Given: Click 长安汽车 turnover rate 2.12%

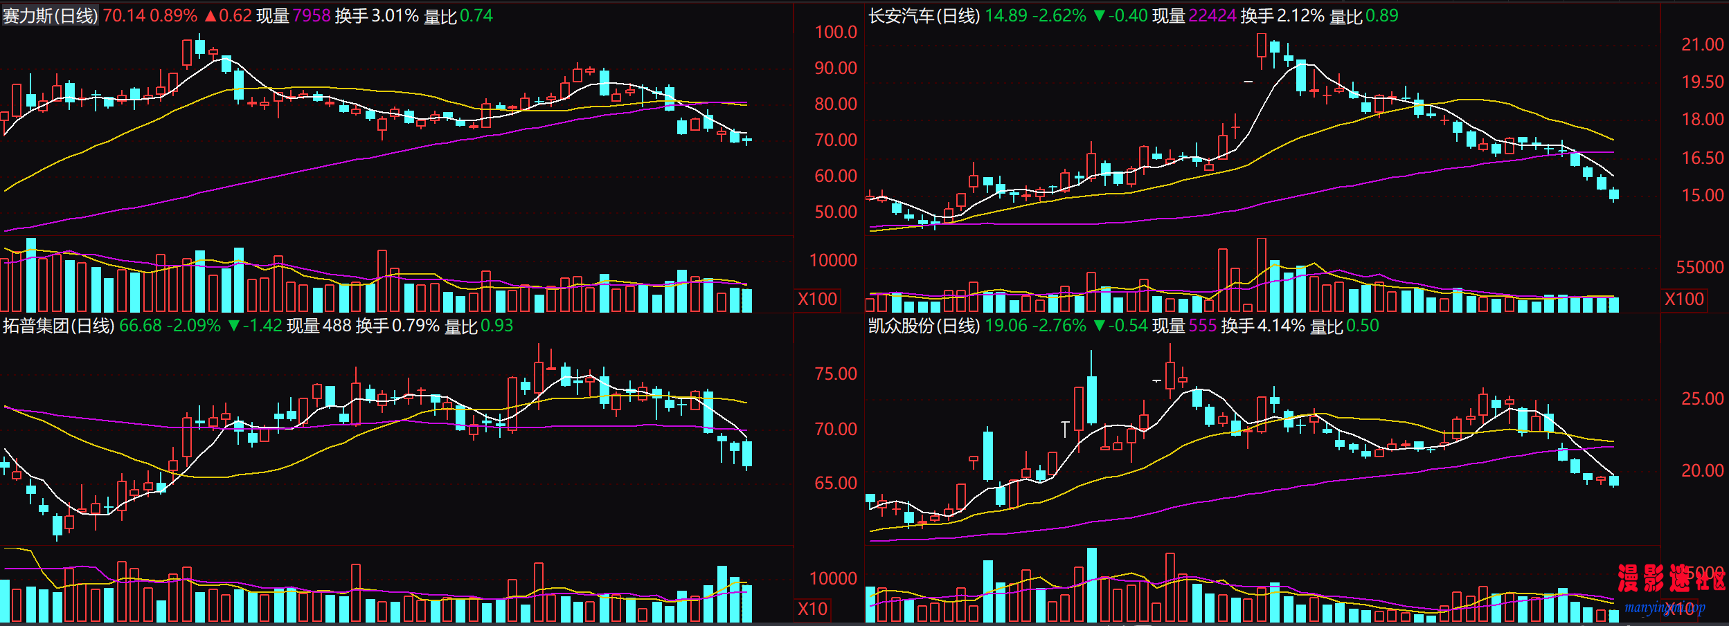Looking at the screenshot, I should (1301, 16).
